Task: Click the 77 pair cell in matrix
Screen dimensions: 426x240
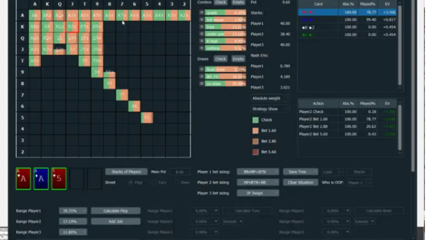Action: 122,94
